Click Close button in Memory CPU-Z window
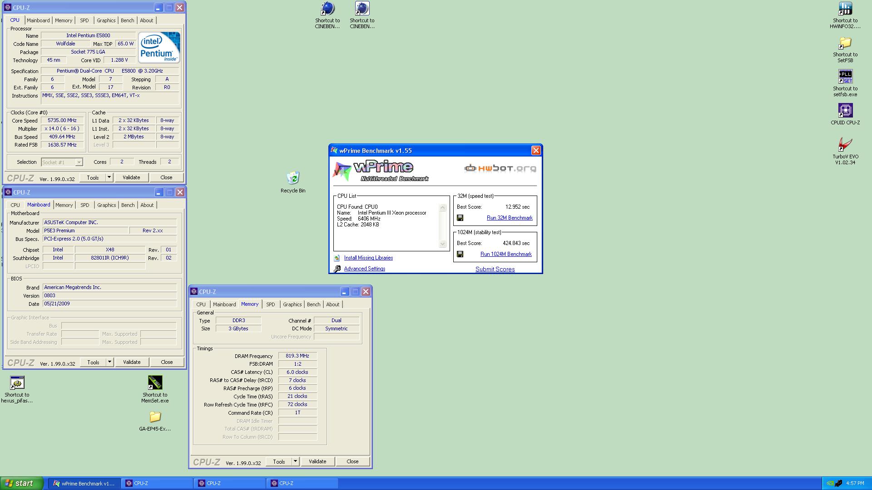Image resolution: width=872 pixels, height=490 pixels. point(352,461)
